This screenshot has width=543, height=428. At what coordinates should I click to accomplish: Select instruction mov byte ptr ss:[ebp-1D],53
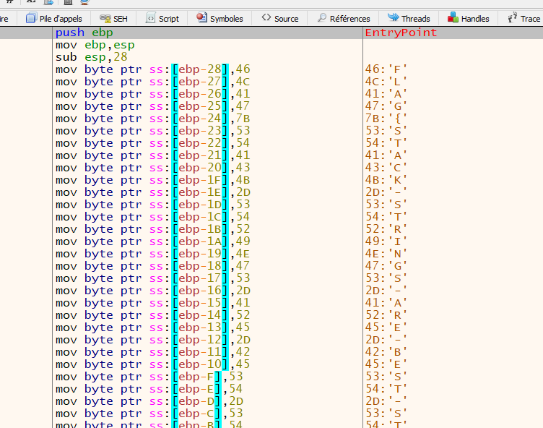(153, 205)
